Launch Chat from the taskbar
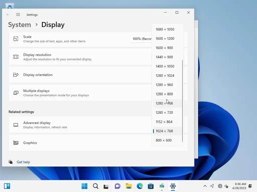The height and width of the screenshot is (192, 257). point(117,186)
